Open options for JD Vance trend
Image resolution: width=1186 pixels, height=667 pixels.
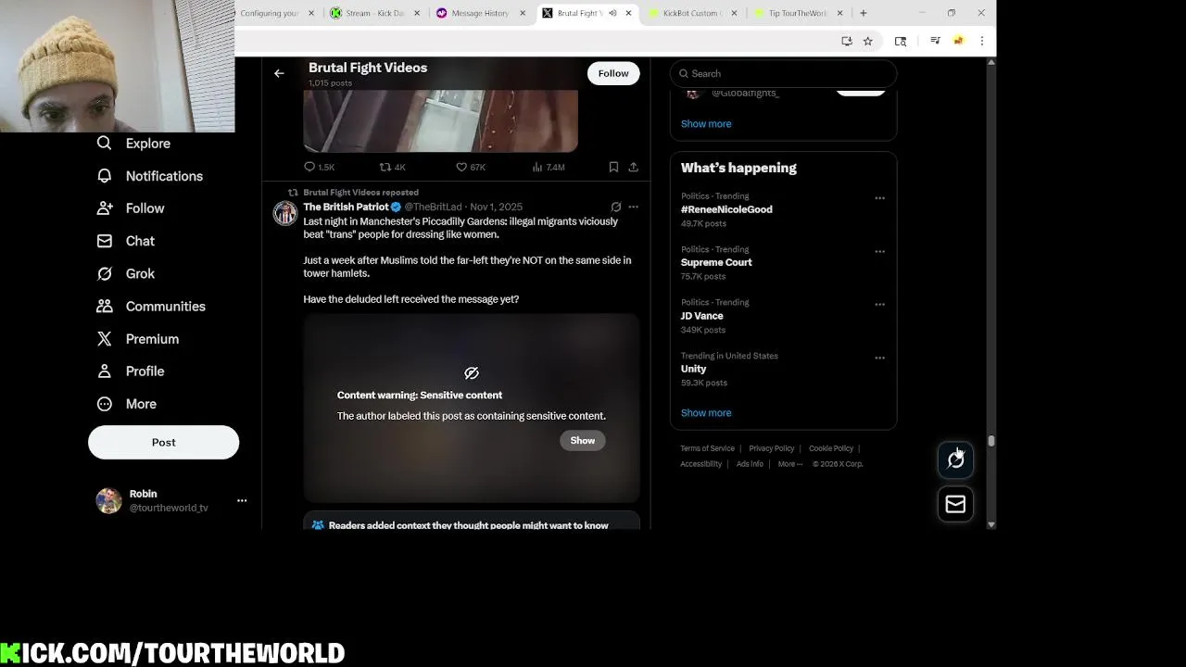(x=879, y=304)
